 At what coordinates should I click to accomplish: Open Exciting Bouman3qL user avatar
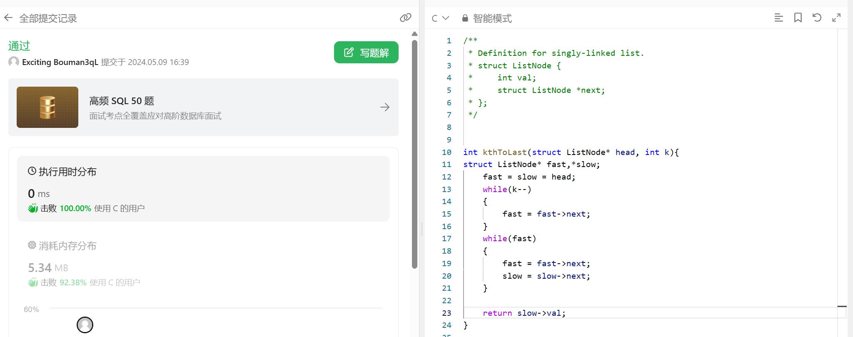[x=14, y=62]
